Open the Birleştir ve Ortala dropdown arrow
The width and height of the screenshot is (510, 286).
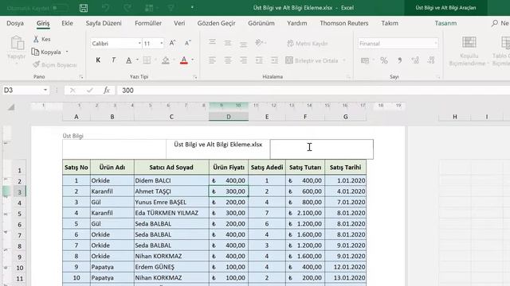click(344, 60)
